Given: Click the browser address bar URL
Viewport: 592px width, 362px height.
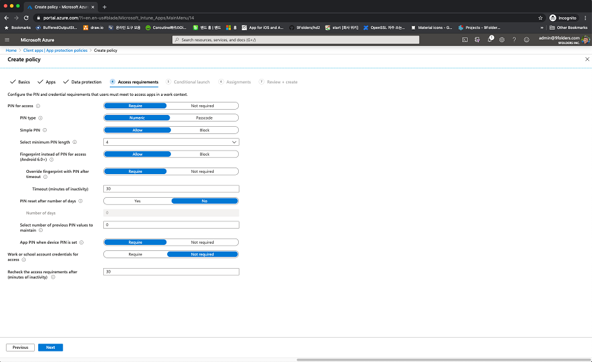Looking at the screenshot, I should click(118, 18).
